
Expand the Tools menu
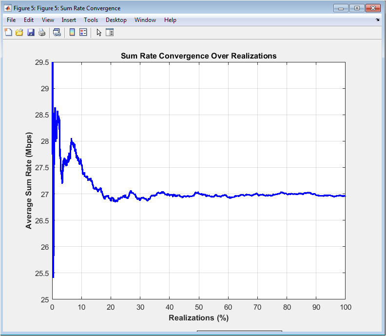pyautogui.click(x=91, y=20)
